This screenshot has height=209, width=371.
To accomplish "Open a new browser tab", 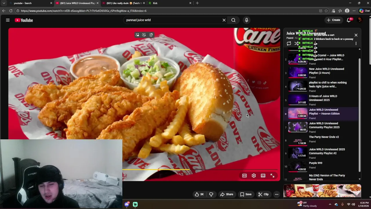I will click(197, 3).
